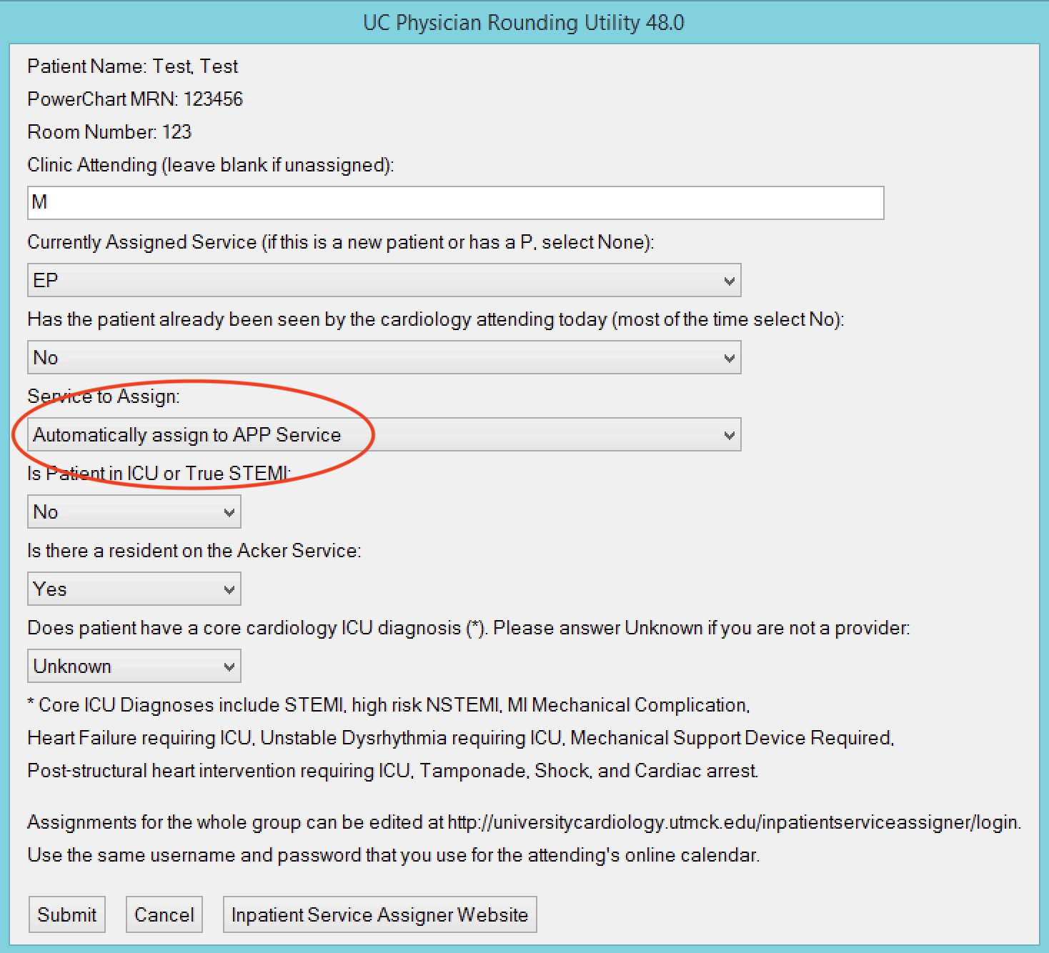Click the Patient Name: Test, Test text
Screen dimensions: 1049x953
click(132, 66)
